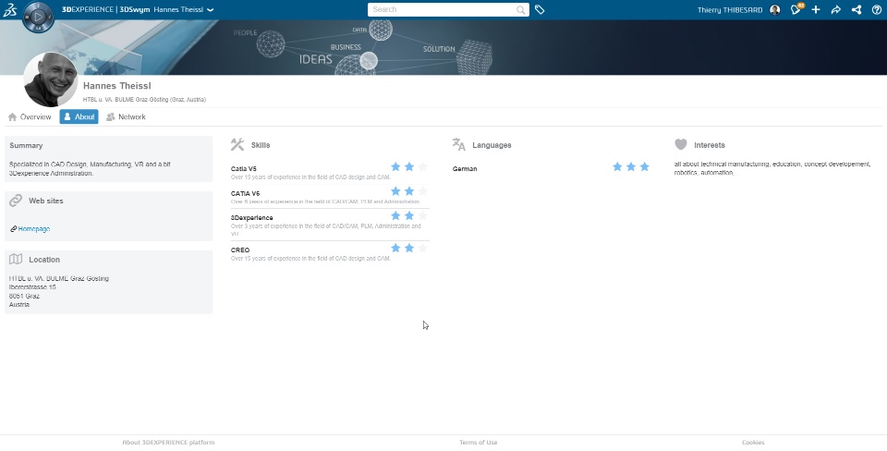
Task: Select the CATIA V6 skill name
Action: click(245, 193)
